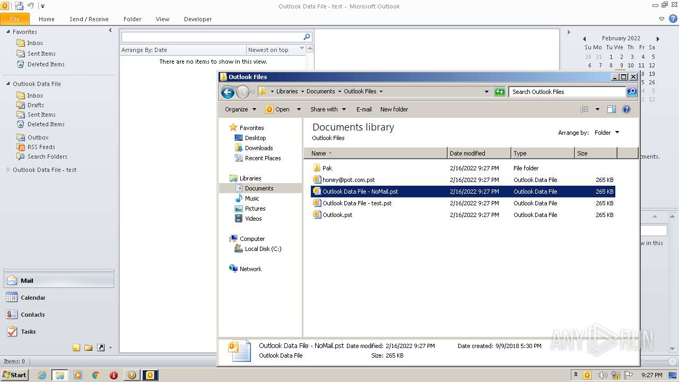This screenshot has width=679, height=382.
Task: Open the Send / Receive tab
Action: pyautogui.click(x=89, y=19)
